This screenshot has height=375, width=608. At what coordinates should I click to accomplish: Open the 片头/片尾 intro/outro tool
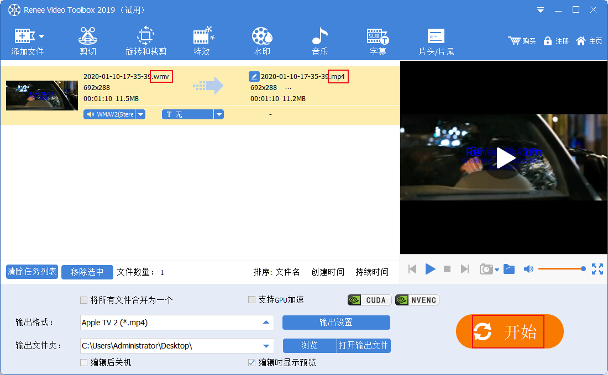(x=436, y=41)
